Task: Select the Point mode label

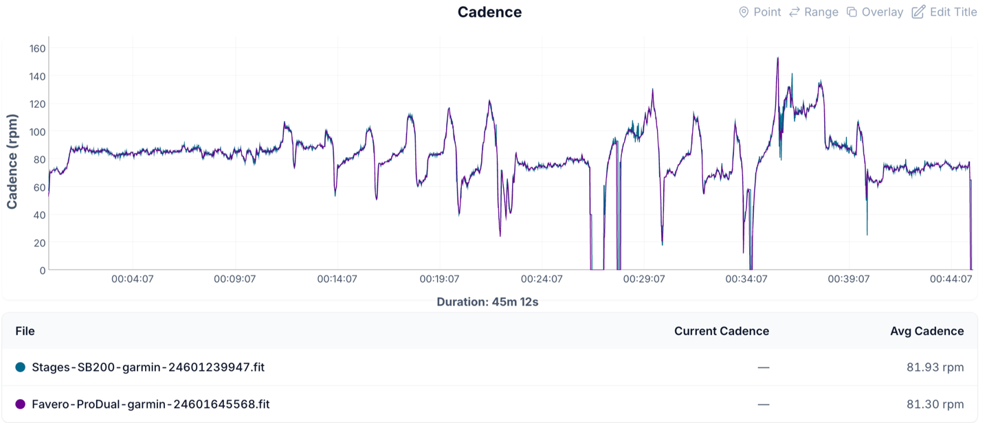Action: 767,12
